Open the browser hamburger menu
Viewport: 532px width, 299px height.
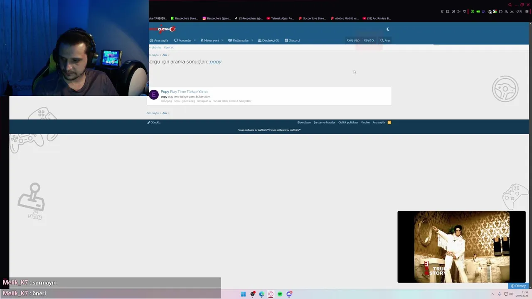[x=527, y=12]
